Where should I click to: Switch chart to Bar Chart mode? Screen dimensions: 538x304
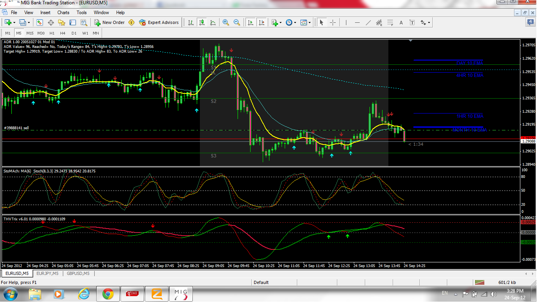pos(191,22)
